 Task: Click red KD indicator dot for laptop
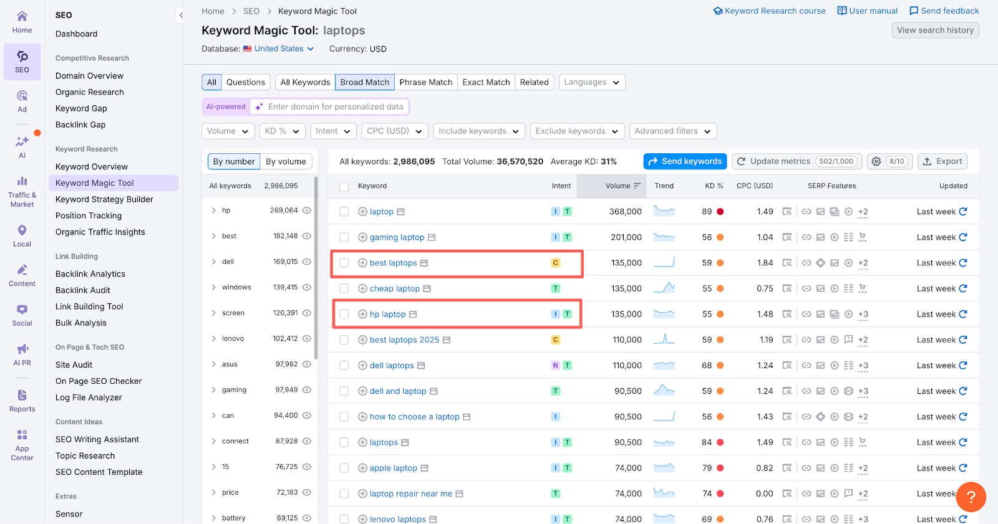coord(720,212)
